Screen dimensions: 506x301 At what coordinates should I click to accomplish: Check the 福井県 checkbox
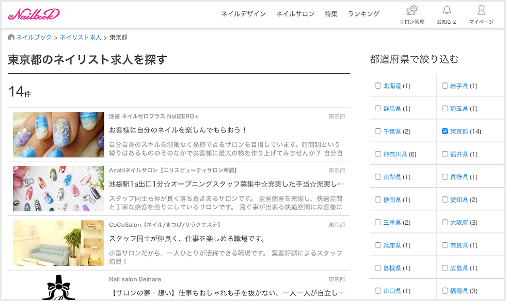pos(445,154)
